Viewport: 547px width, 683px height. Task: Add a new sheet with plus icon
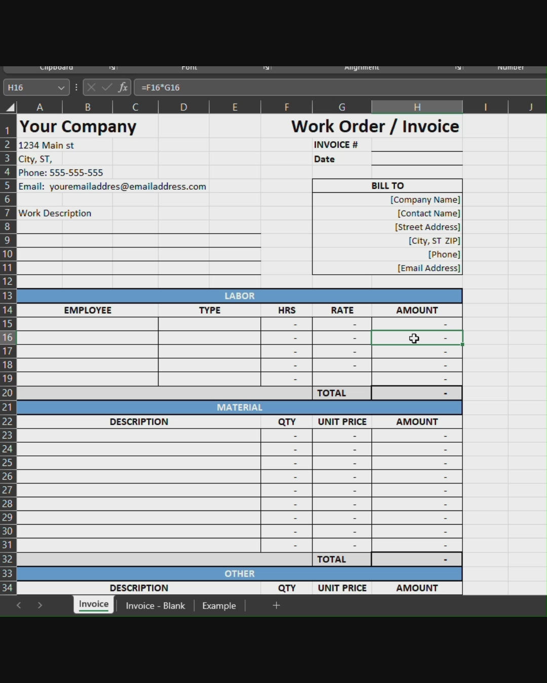coord(276,606)
